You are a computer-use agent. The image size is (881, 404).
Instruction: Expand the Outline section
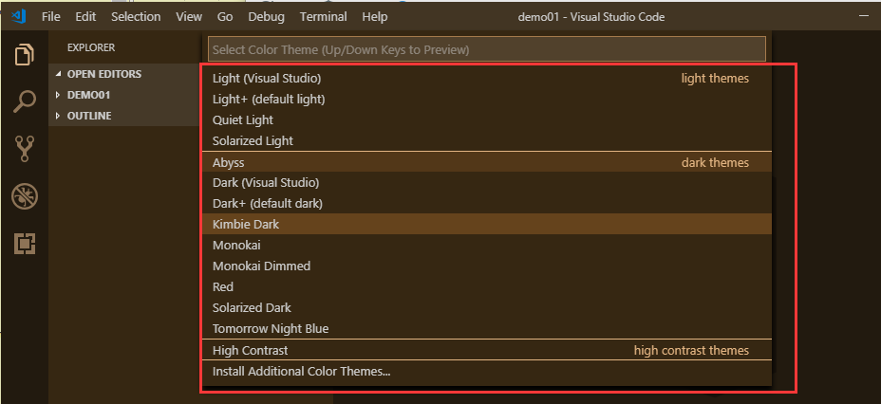pos(88,116)
